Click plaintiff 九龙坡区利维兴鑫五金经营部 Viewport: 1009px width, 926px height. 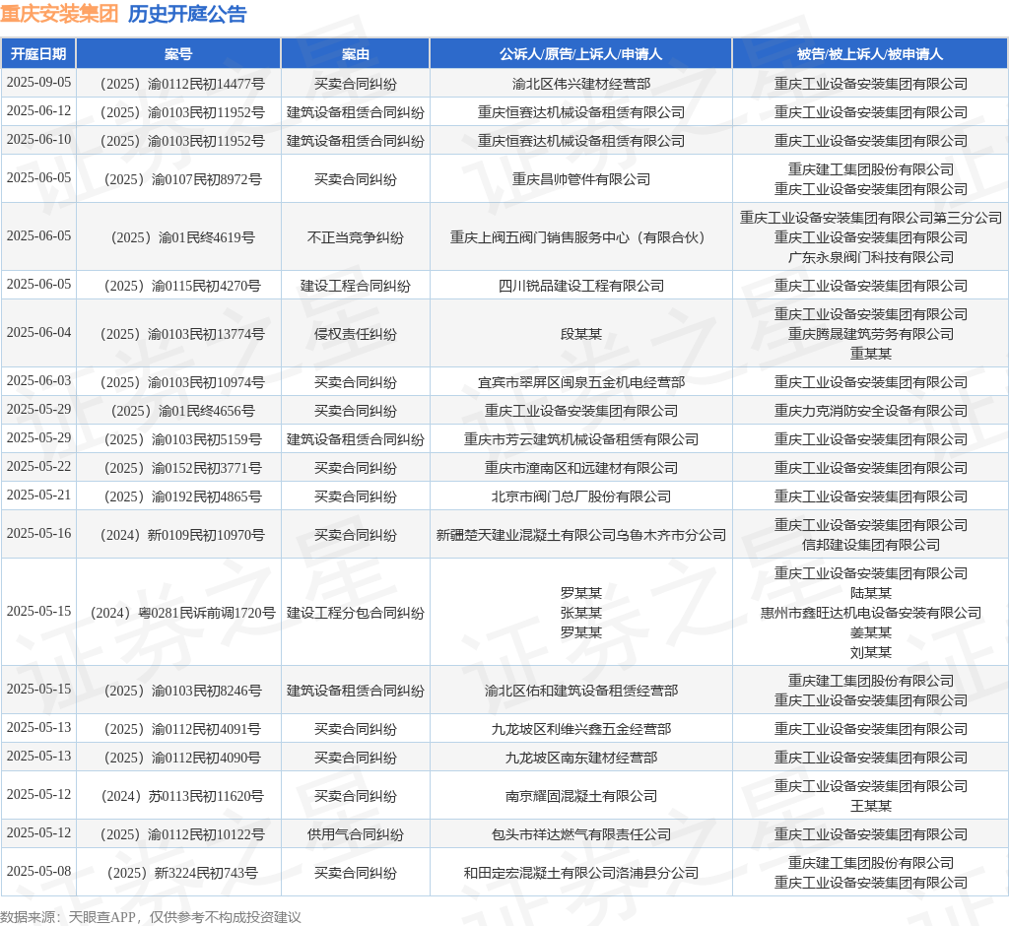(x=581, y=728)
